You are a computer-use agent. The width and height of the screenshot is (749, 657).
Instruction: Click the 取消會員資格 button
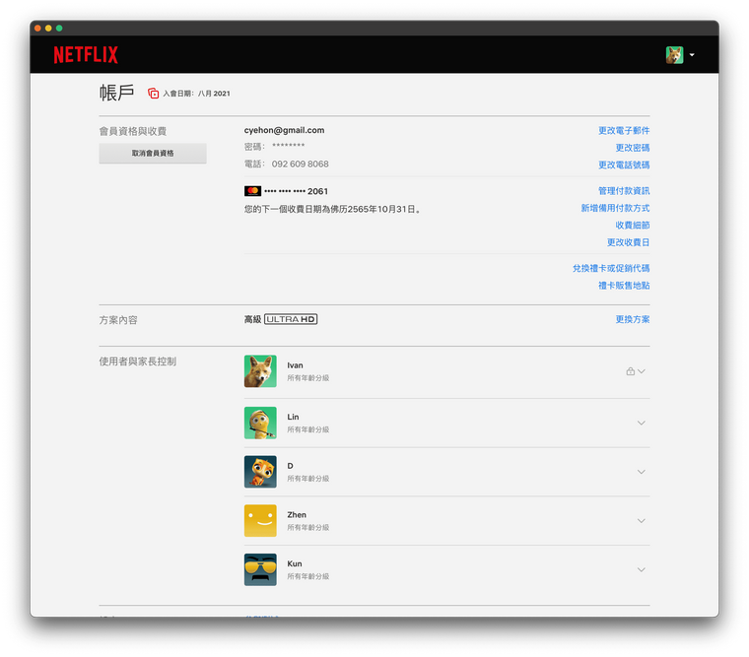153,154
